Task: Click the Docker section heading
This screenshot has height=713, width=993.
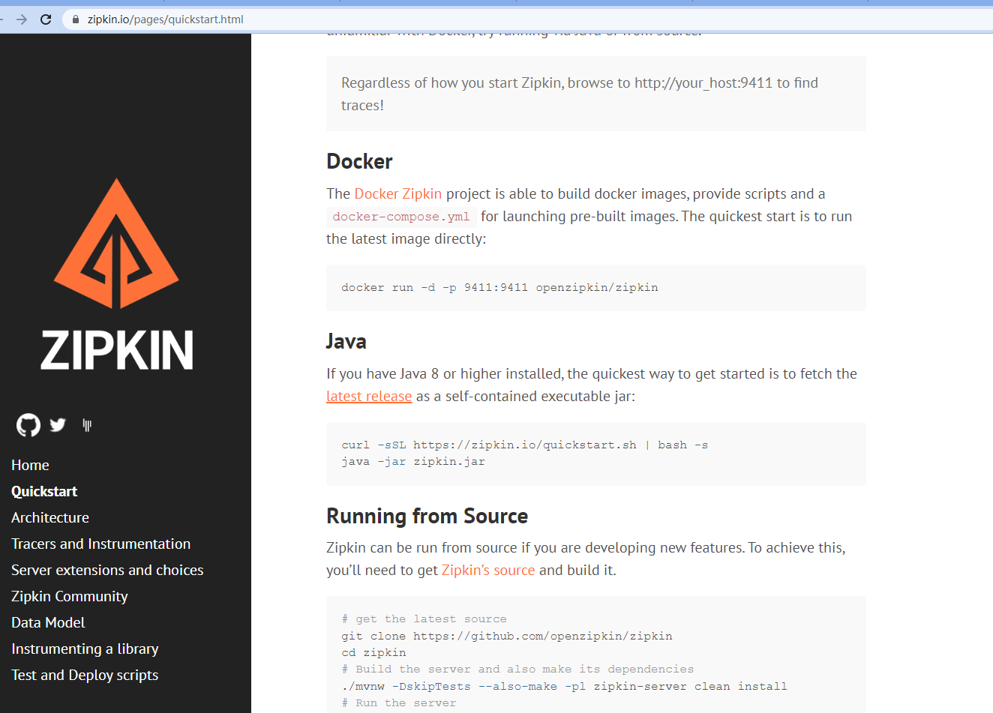Action: coord(359,161)
